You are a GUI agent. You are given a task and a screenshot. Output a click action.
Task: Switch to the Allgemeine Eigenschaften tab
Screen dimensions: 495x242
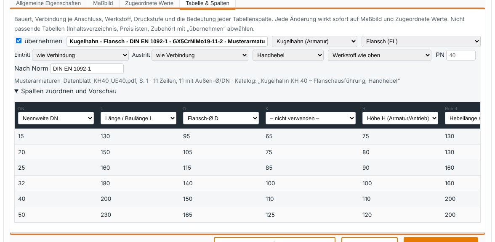48,3
